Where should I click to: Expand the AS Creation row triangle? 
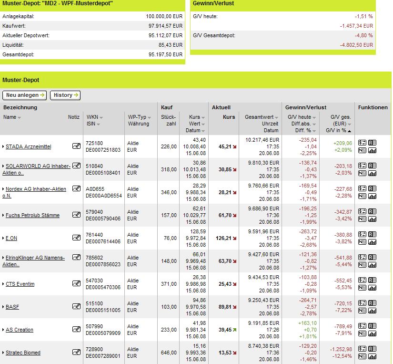3,330
